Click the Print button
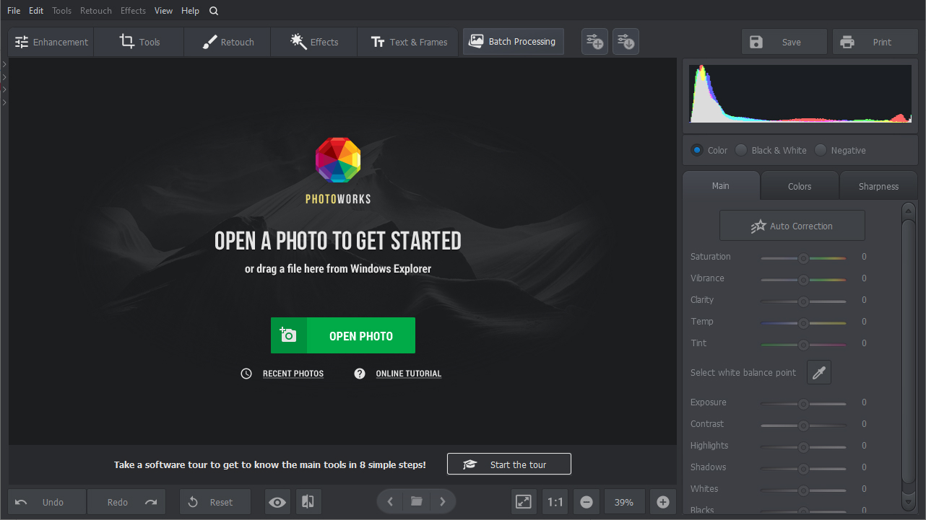This screenshot has height=520, width=926. click(875, 42)
